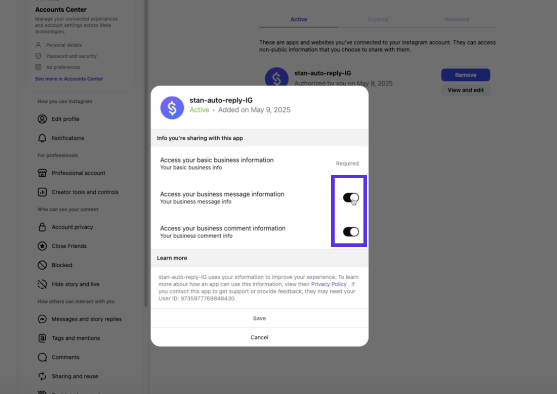This screenshot has width=557, height=394.
Task: Click the 'Required' label
Action: coord(347,163)
